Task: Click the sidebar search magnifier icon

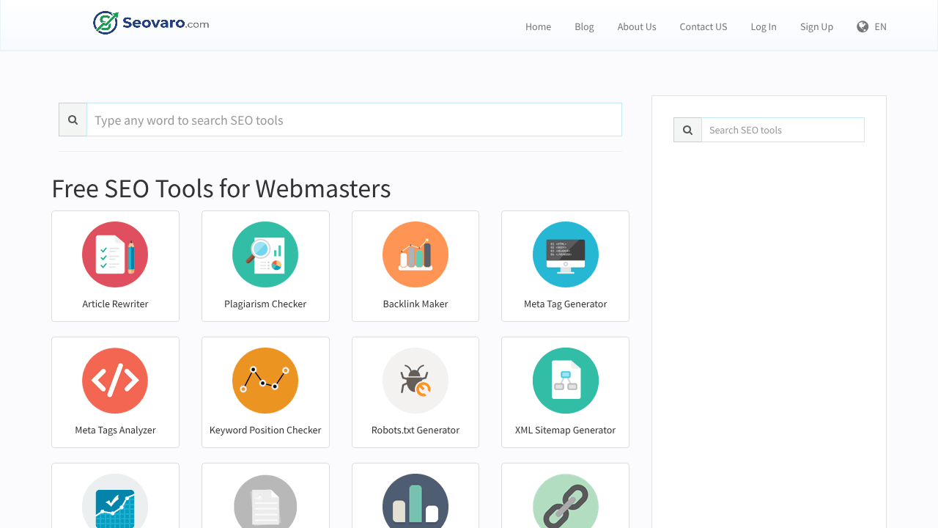Action: (687, 130)
